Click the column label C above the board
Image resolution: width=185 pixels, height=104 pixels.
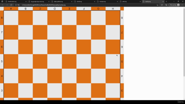[x=40, y=9]
